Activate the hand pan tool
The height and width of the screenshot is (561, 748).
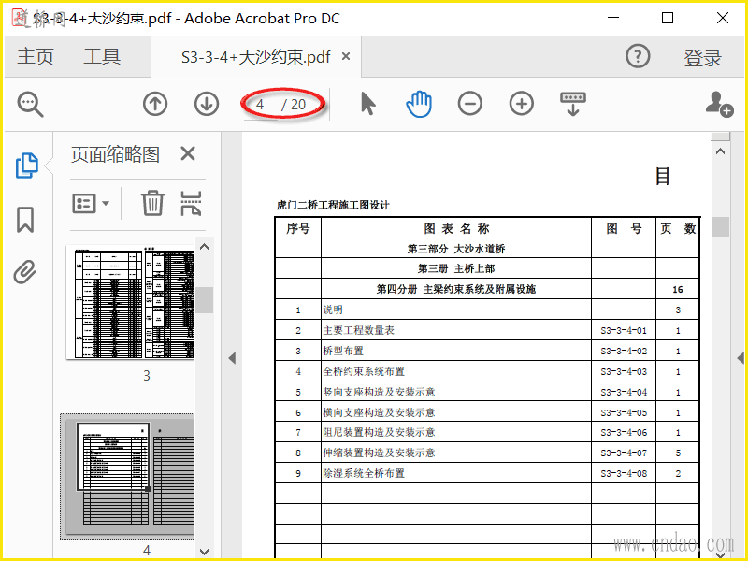pyautogui.click(x=419, y=104)
